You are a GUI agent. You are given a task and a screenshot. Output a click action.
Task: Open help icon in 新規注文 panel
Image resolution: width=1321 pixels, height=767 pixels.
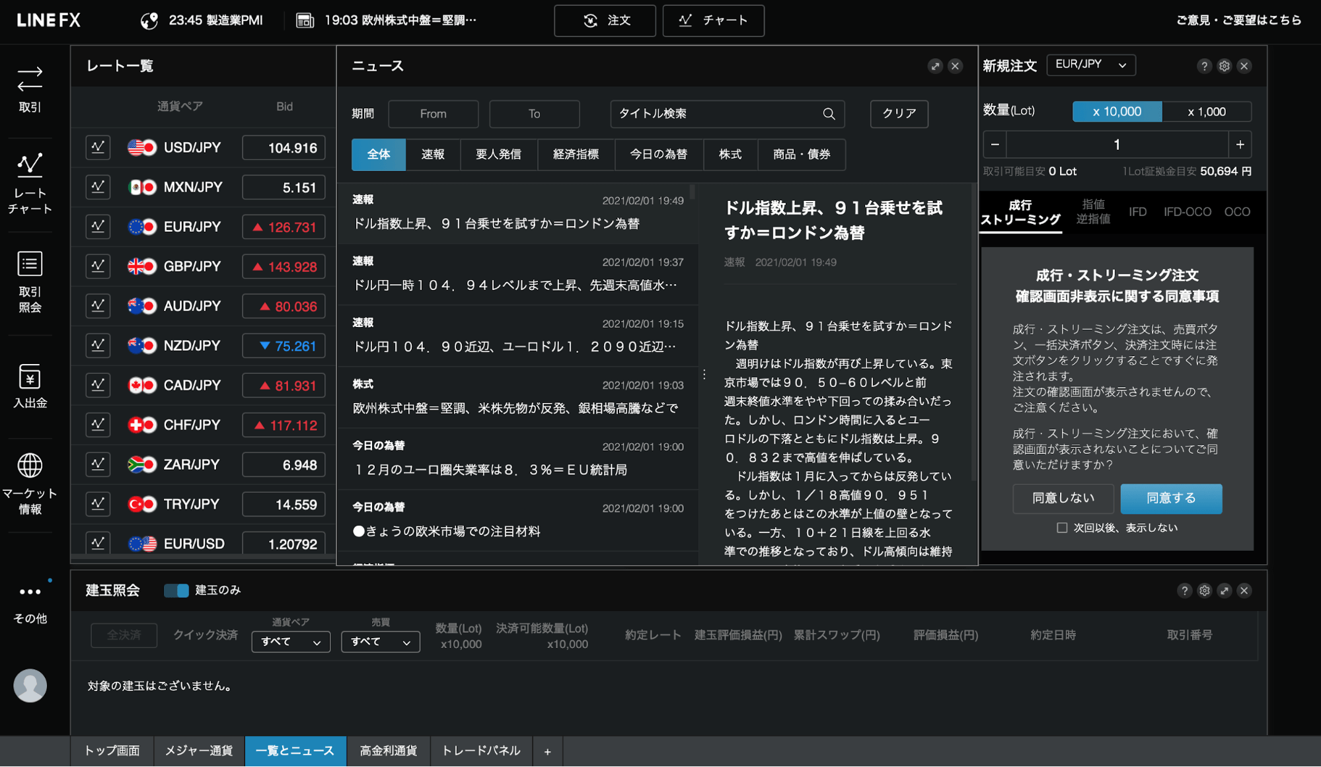[1204, 66]
